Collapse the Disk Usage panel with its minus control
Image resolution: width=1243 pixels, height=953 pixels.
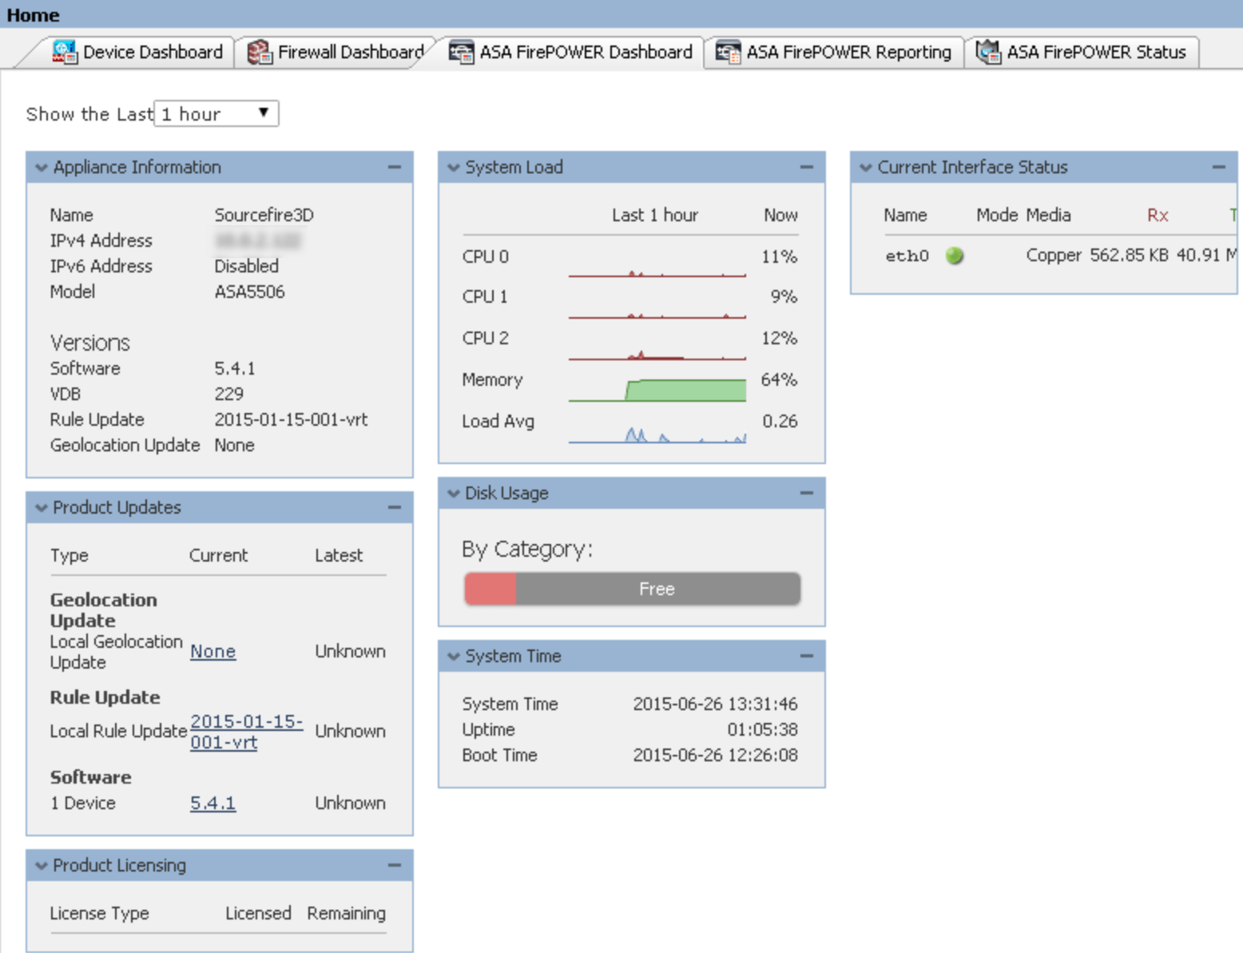point(807,493)
